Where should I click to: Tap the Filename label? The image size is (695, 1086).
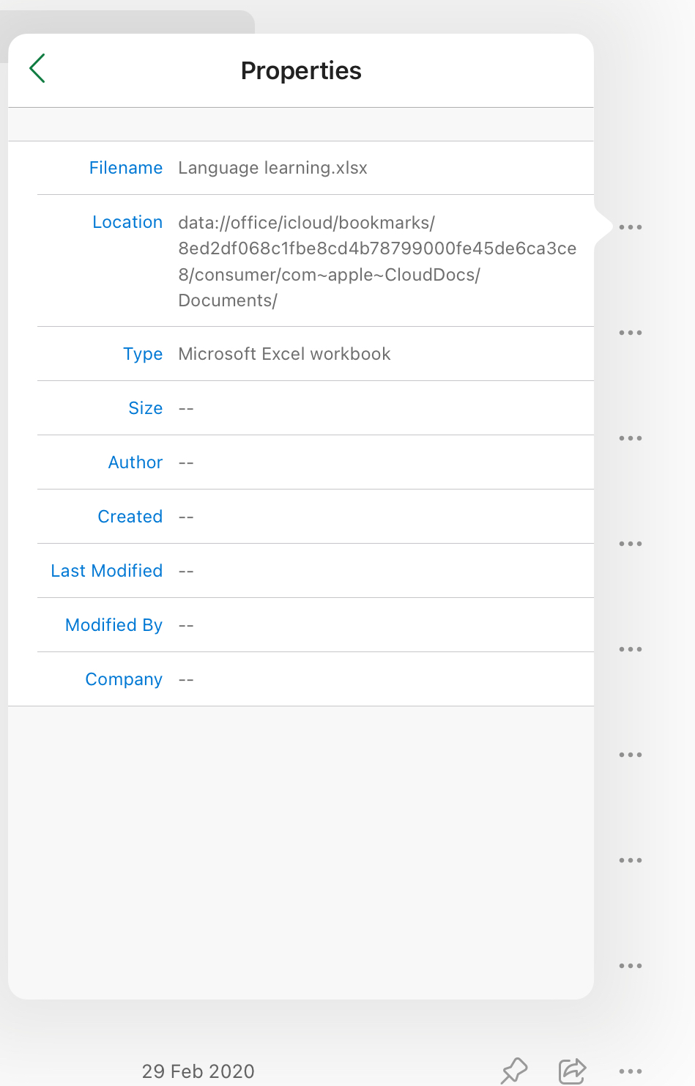126,168
